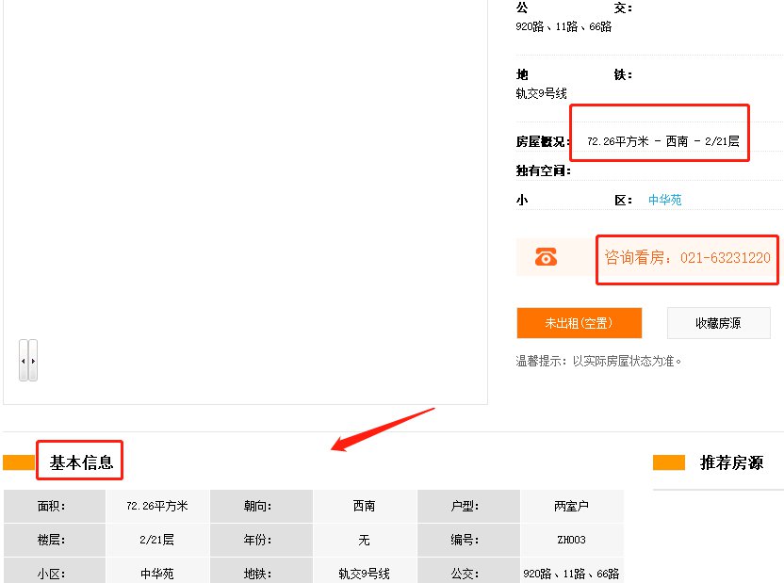Select the 基本信息 section heading
Screen dimensions: 784x583
[81, 462]
